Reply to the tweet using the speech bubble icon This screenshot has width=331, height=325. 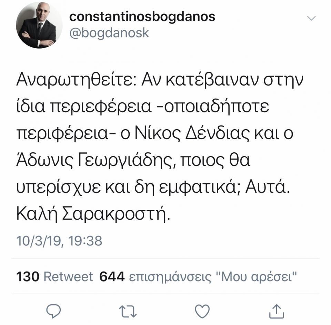(53, 311)
